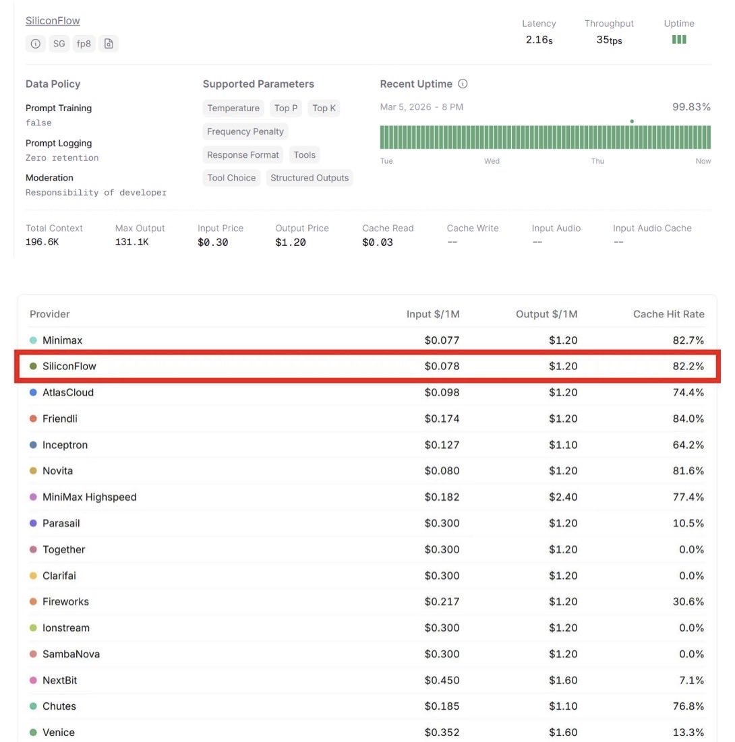Click the Recent Uptime info icon
Image resolution: width=735 pixels, height=742 pixels.
[x=463, y=84]
